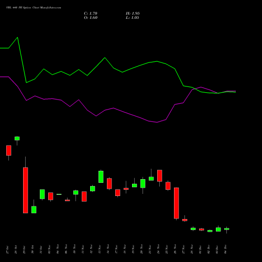Select the 29 Oct date label
262x262 pixels.
pos(24,249)
